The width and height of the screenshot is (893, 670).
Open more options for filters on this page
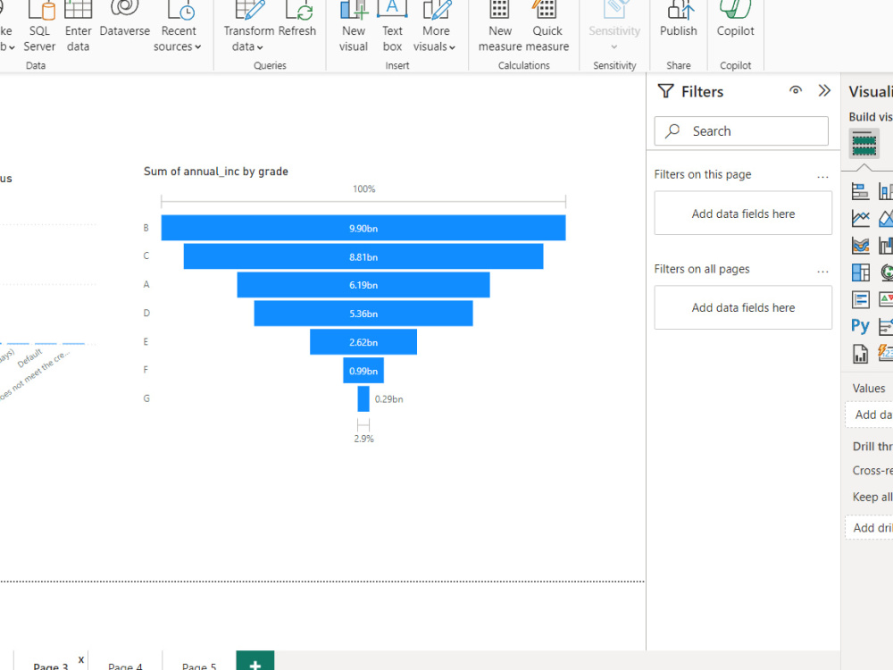pyautogui.click(x=822, y=177)
